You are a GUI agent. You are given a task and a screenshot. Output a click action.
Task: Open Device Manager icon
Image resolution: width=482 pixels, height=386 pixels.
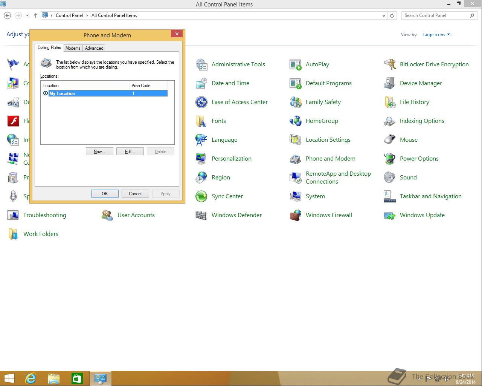tap(390, 83)
